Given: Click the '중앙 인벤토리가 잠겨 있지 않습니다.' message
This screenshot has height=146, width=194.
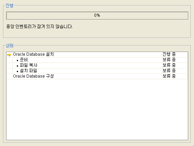Looking at the screenshot, I should click(x=39, y=26).
